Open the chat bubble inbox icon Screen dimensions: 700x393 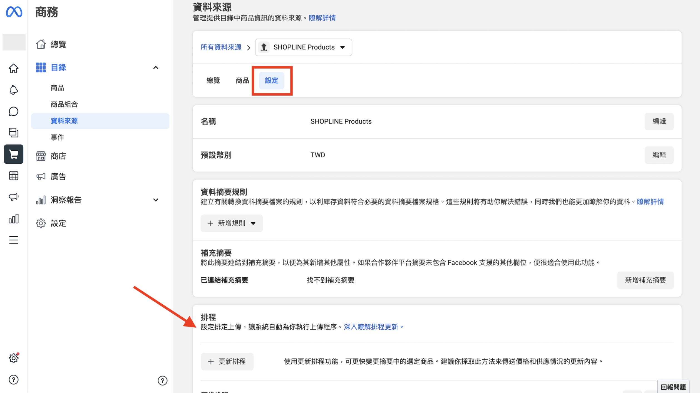tap(13, 111)
